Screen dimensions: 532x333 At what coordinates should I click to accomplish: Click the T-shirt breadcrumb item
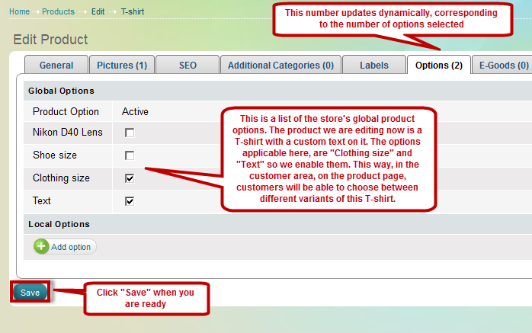[133, 12]
